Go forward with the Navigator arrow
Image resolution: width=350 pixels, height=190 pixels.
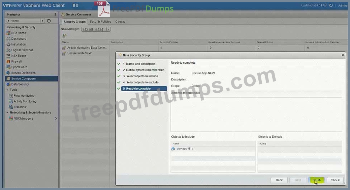42,21
